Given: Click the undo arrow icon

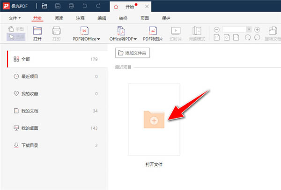Looking at the screenshot, I should coord(85,6).
